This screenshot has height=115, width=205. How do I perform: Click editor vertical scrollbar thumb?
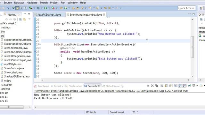pyautogui.click(x=192, y=47)
